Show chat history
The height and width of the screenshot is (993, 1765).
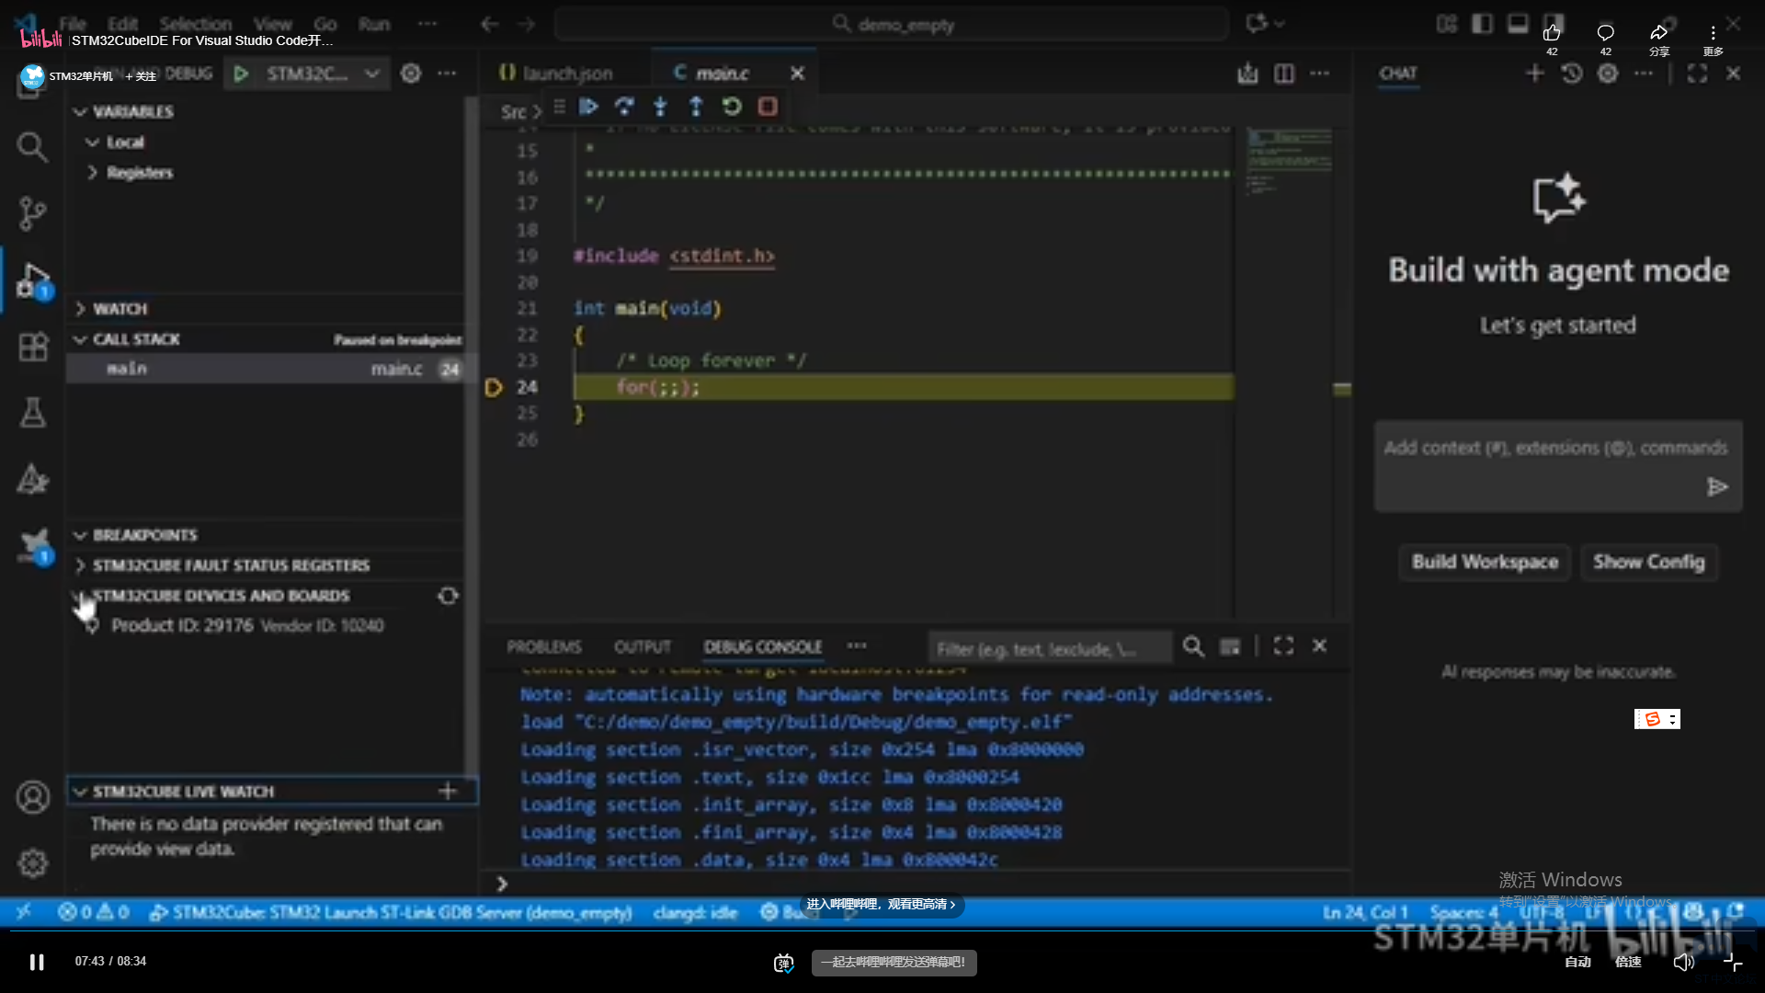[x=1571, y=74]
